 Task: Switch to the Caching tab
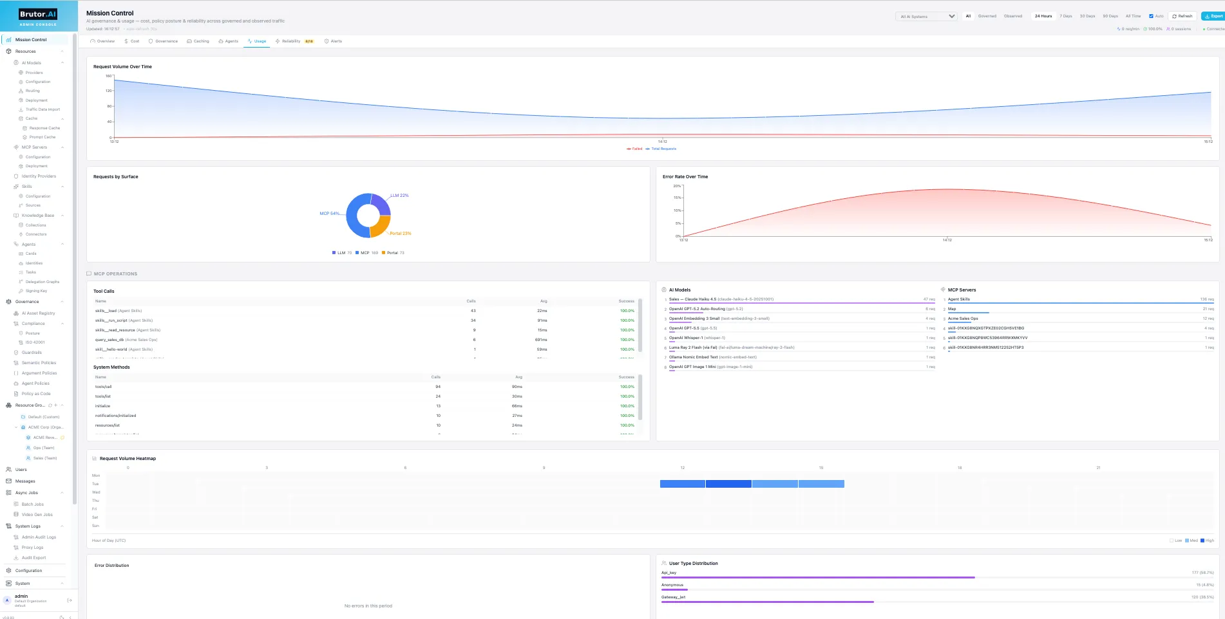(x=198, y=41)
